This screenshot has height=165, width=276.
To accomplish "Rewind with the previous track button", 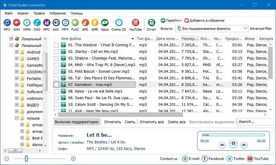I will point(222,145).
